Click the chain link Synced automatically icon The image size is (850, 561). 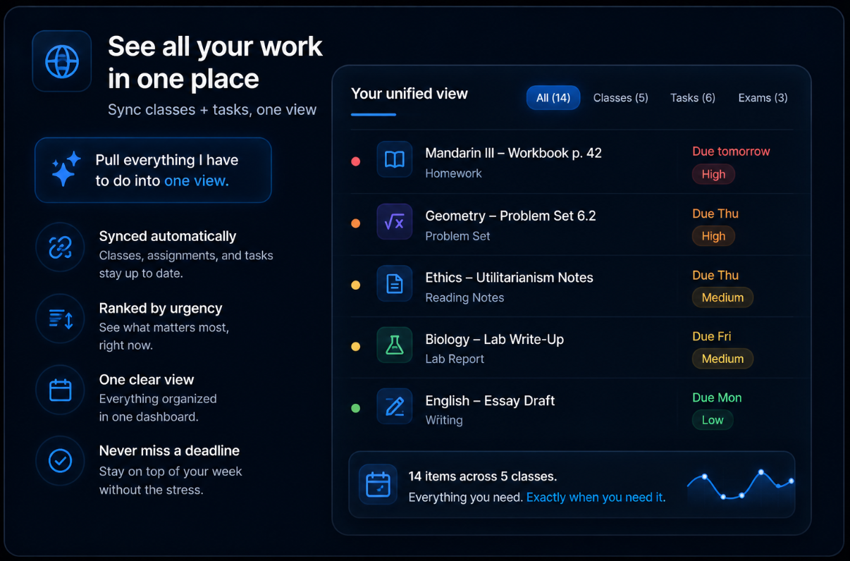tap(60, 247)
